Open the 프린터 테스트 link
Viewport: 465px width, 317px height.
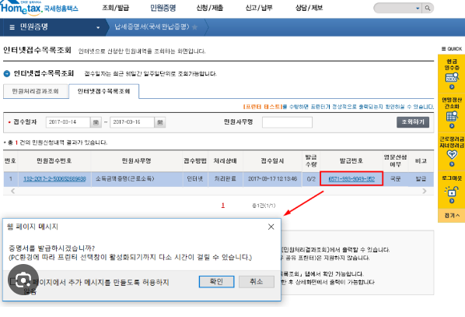[x=262, y=107]
